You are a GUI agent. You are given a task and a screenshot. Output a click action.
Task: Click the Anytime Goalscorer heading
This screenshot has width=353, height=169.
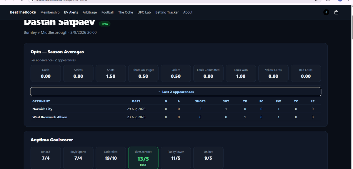[52, 140]
